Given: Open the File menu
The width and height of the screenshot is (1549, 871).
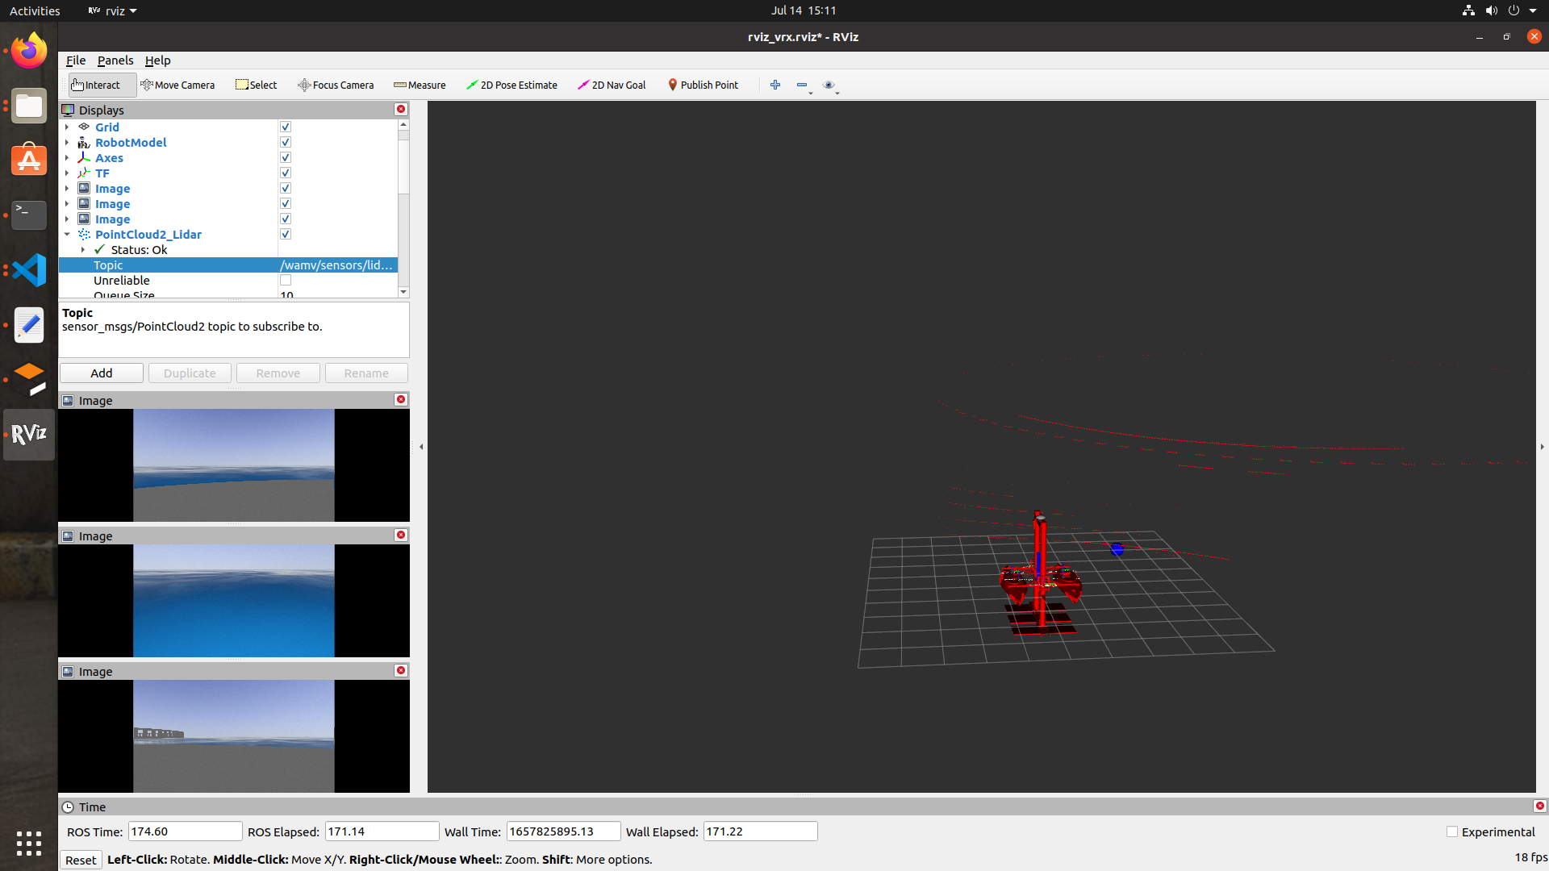Looking at the screenshot, I should [75, 60].
